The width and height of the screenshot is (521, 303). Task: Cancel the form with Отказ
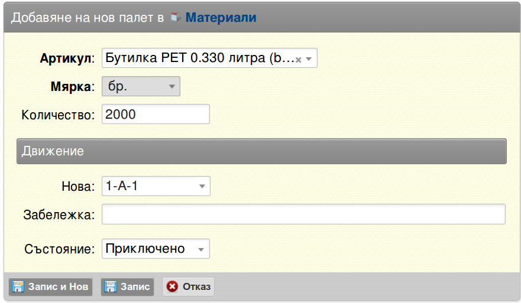[x=189, y=286]
